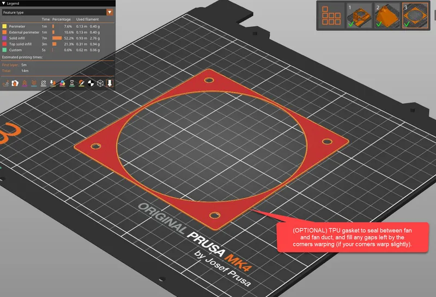Toggle Wipe moves visibility icon
The height and width of the screenshot is (297, 436).
(15, 83)
